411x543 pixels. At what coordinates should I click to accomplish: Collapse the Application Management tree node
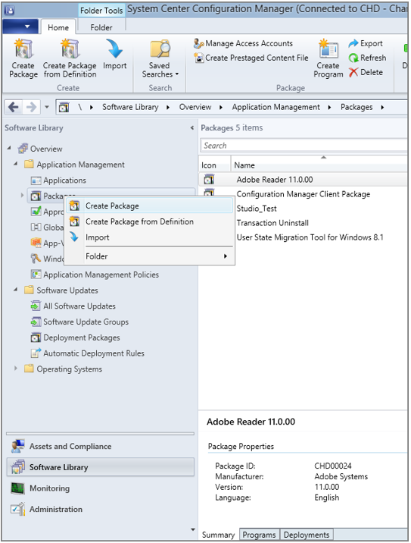click(16, 164)
